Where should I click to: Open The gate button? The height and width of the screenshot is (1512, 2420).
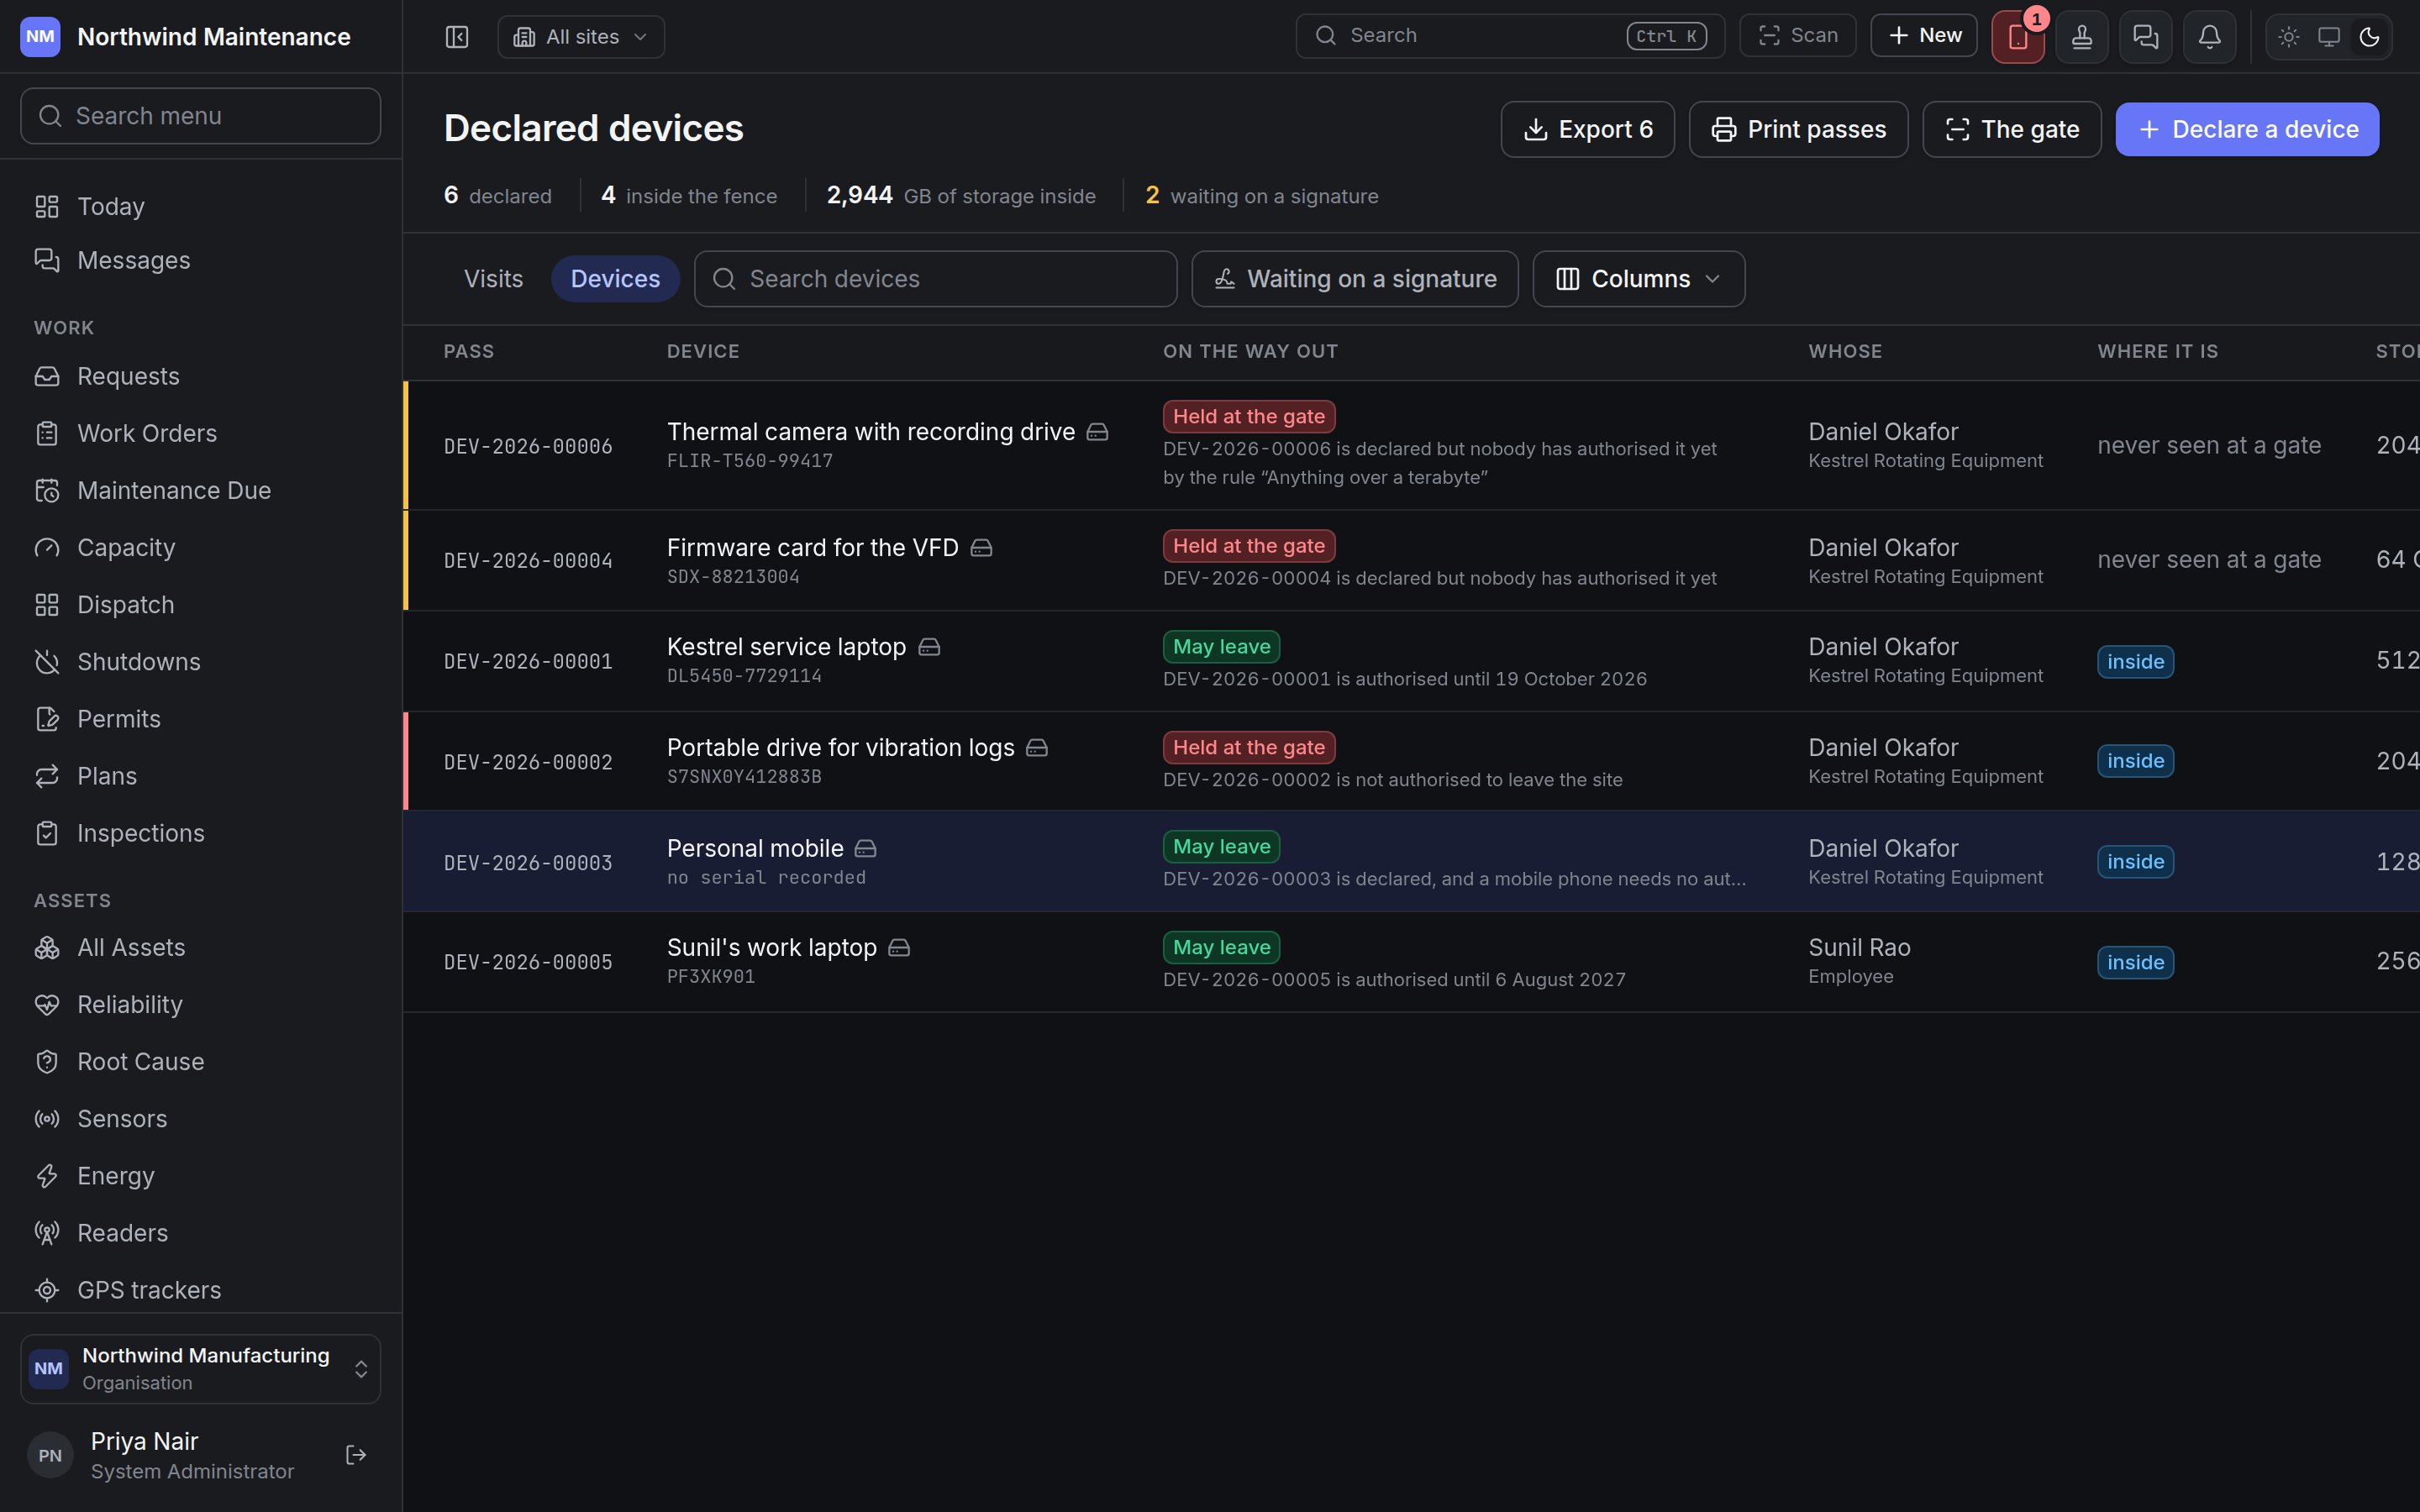[2011, 129]
